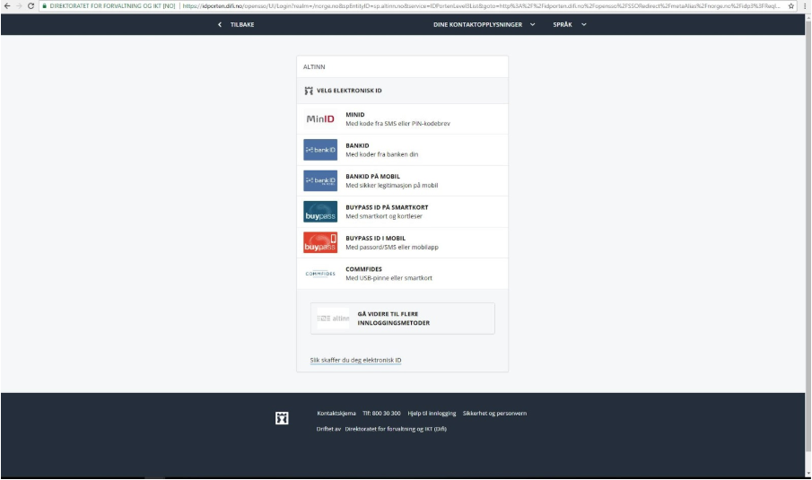The height and width of the screenshot is (480, 812).
Task: Select Buypass ID i mobil
Action: [402, 242]
